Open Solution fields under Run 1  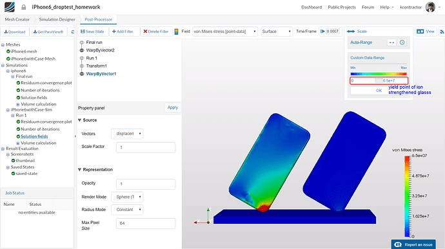click(x=34, y=136)
